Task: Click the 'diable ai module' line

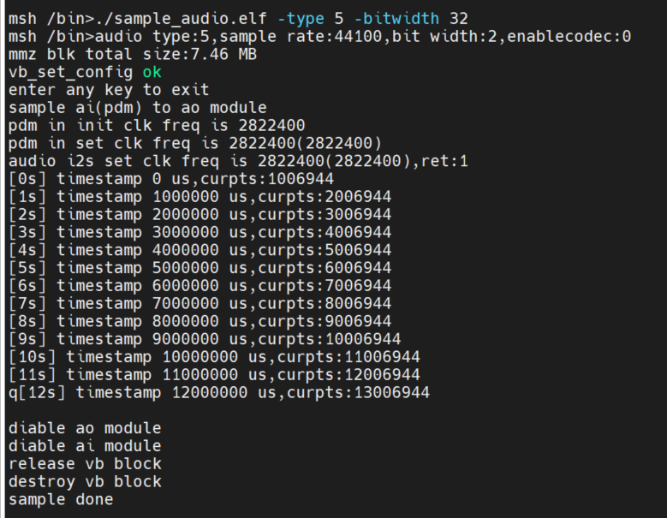Action: click(85, 446)
